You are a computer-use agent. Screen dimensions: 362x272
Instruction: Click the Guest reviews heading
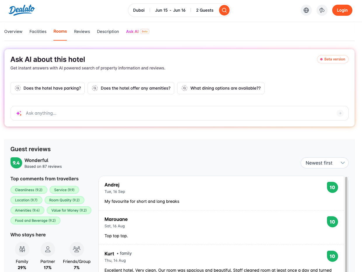(x=31, y=149)
